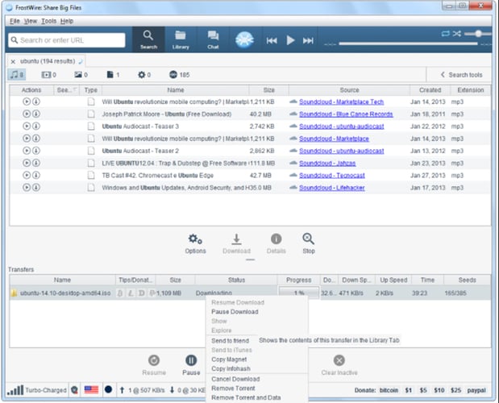Click the US flag icon in status bar
This screenshot has width=499, height=403.
click(x=90, y=390)
